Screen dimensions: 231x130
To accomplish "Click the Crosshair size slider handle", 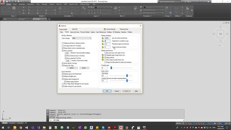I will (111, 68).
